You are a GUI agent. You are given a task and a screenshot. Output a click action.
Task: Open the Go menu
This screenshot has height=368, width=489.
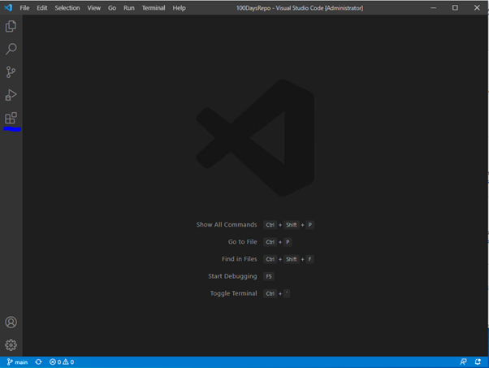[x=112, y=8]
